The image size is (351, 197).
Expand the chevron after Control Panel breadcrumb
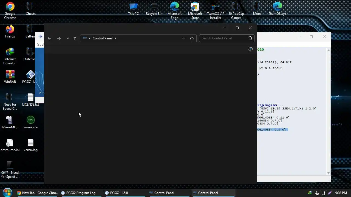click(115, 38)
